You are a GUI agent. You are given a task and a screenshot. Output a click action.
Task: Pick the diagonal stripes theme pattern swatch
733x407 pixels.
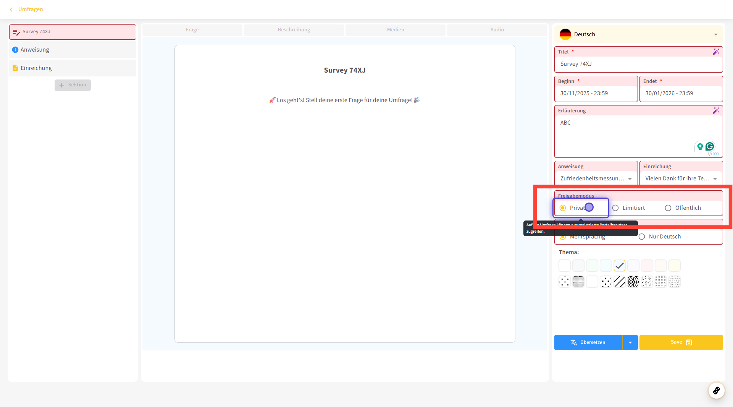(619, 282)
